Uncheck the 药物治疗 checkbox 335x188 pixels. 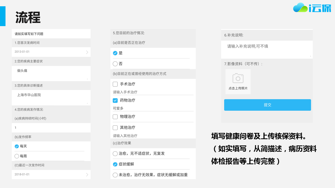(x=115, y=100)
